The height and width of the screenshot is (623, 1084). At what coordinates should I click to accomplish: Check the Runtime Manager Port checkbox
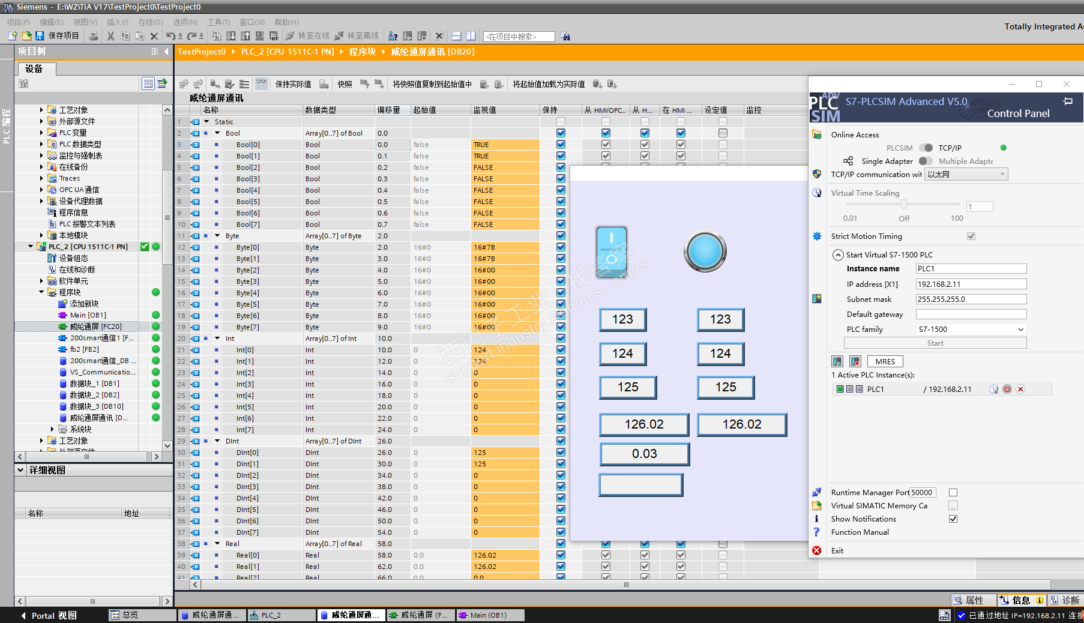click(x=953, y=493)
